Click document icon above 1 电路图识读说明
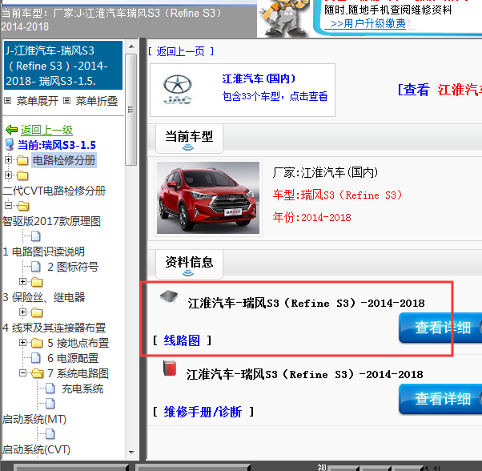The height and width of the screenshot is (471, 482). [x=36, y=236]
